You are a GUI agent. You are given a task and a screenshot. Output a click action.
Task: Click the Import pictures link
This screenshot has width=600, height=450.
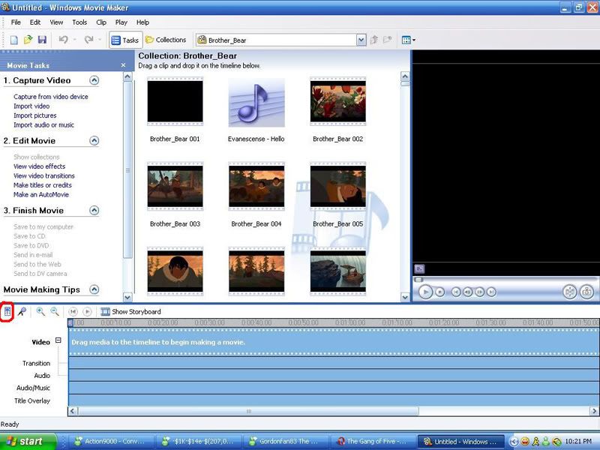(34, 115)
